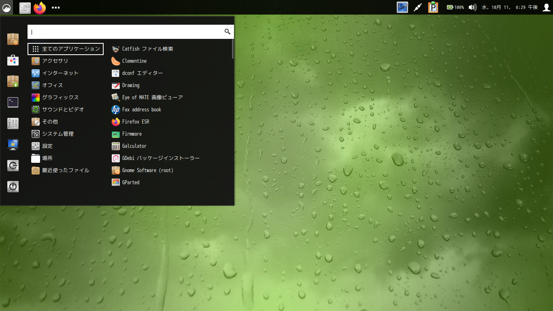Select システム管理 category
This screenshot has height=311, width=553.
click(66, 134)
